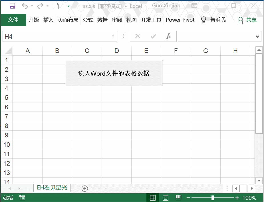Confirm entry with the checkmark formula bar icon

[x=153, y=36]
